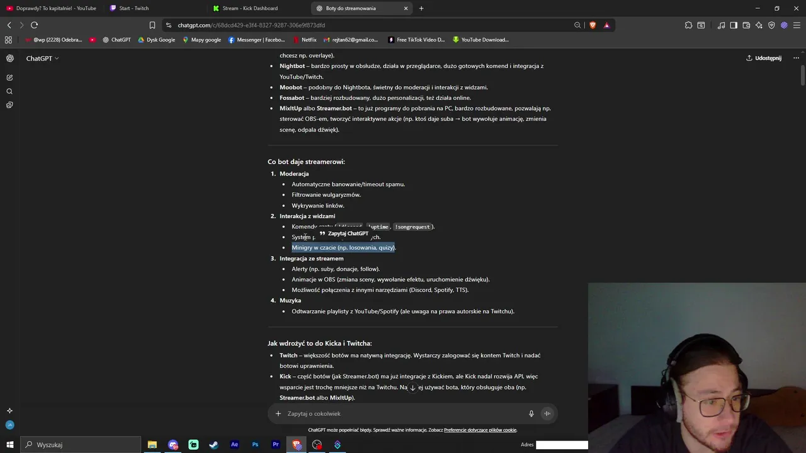
Task: Click the 'Zapytaj o cokolwiek' message input
Action: (x=403, y=413)
